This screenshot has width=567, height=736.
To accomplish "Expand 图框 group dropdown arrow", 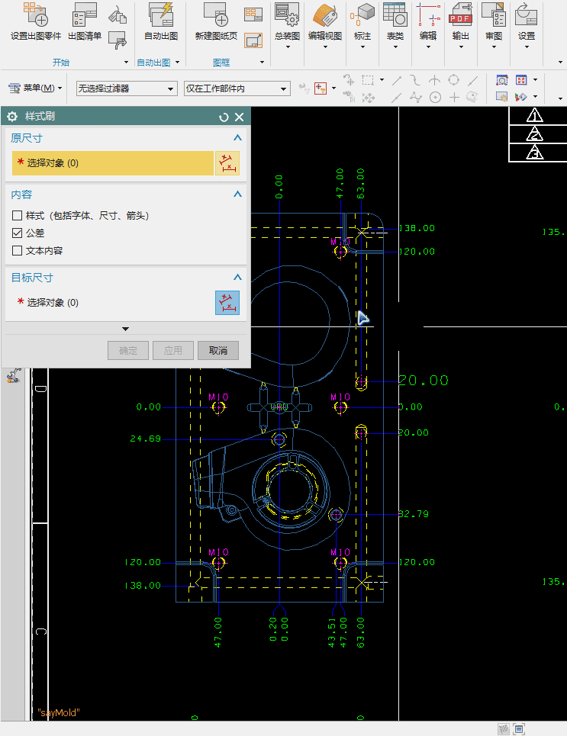I will (262, 63).
